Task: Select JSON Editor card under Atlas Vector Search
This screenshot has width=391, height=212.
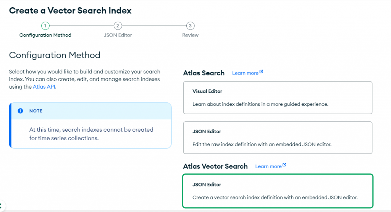Action: (x=278, y=191)
